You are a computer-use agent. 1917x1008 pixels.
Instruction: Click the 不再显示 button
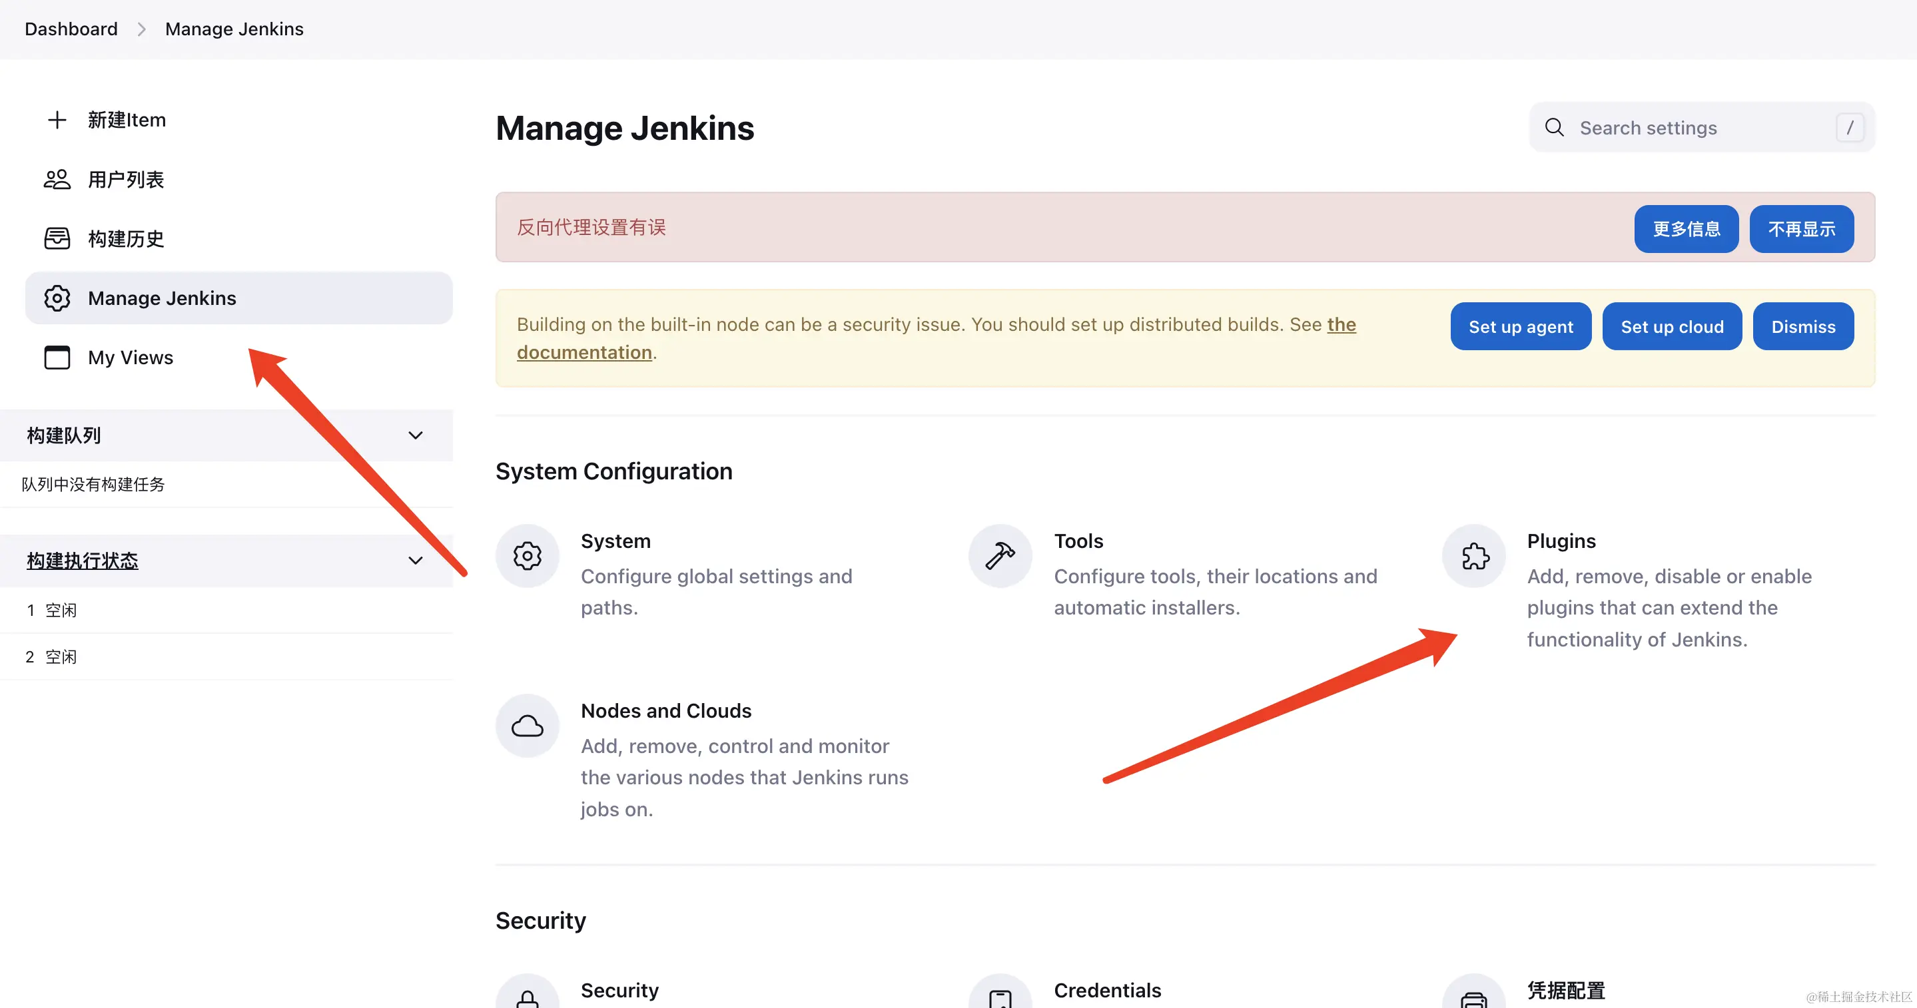point(1801,228)
